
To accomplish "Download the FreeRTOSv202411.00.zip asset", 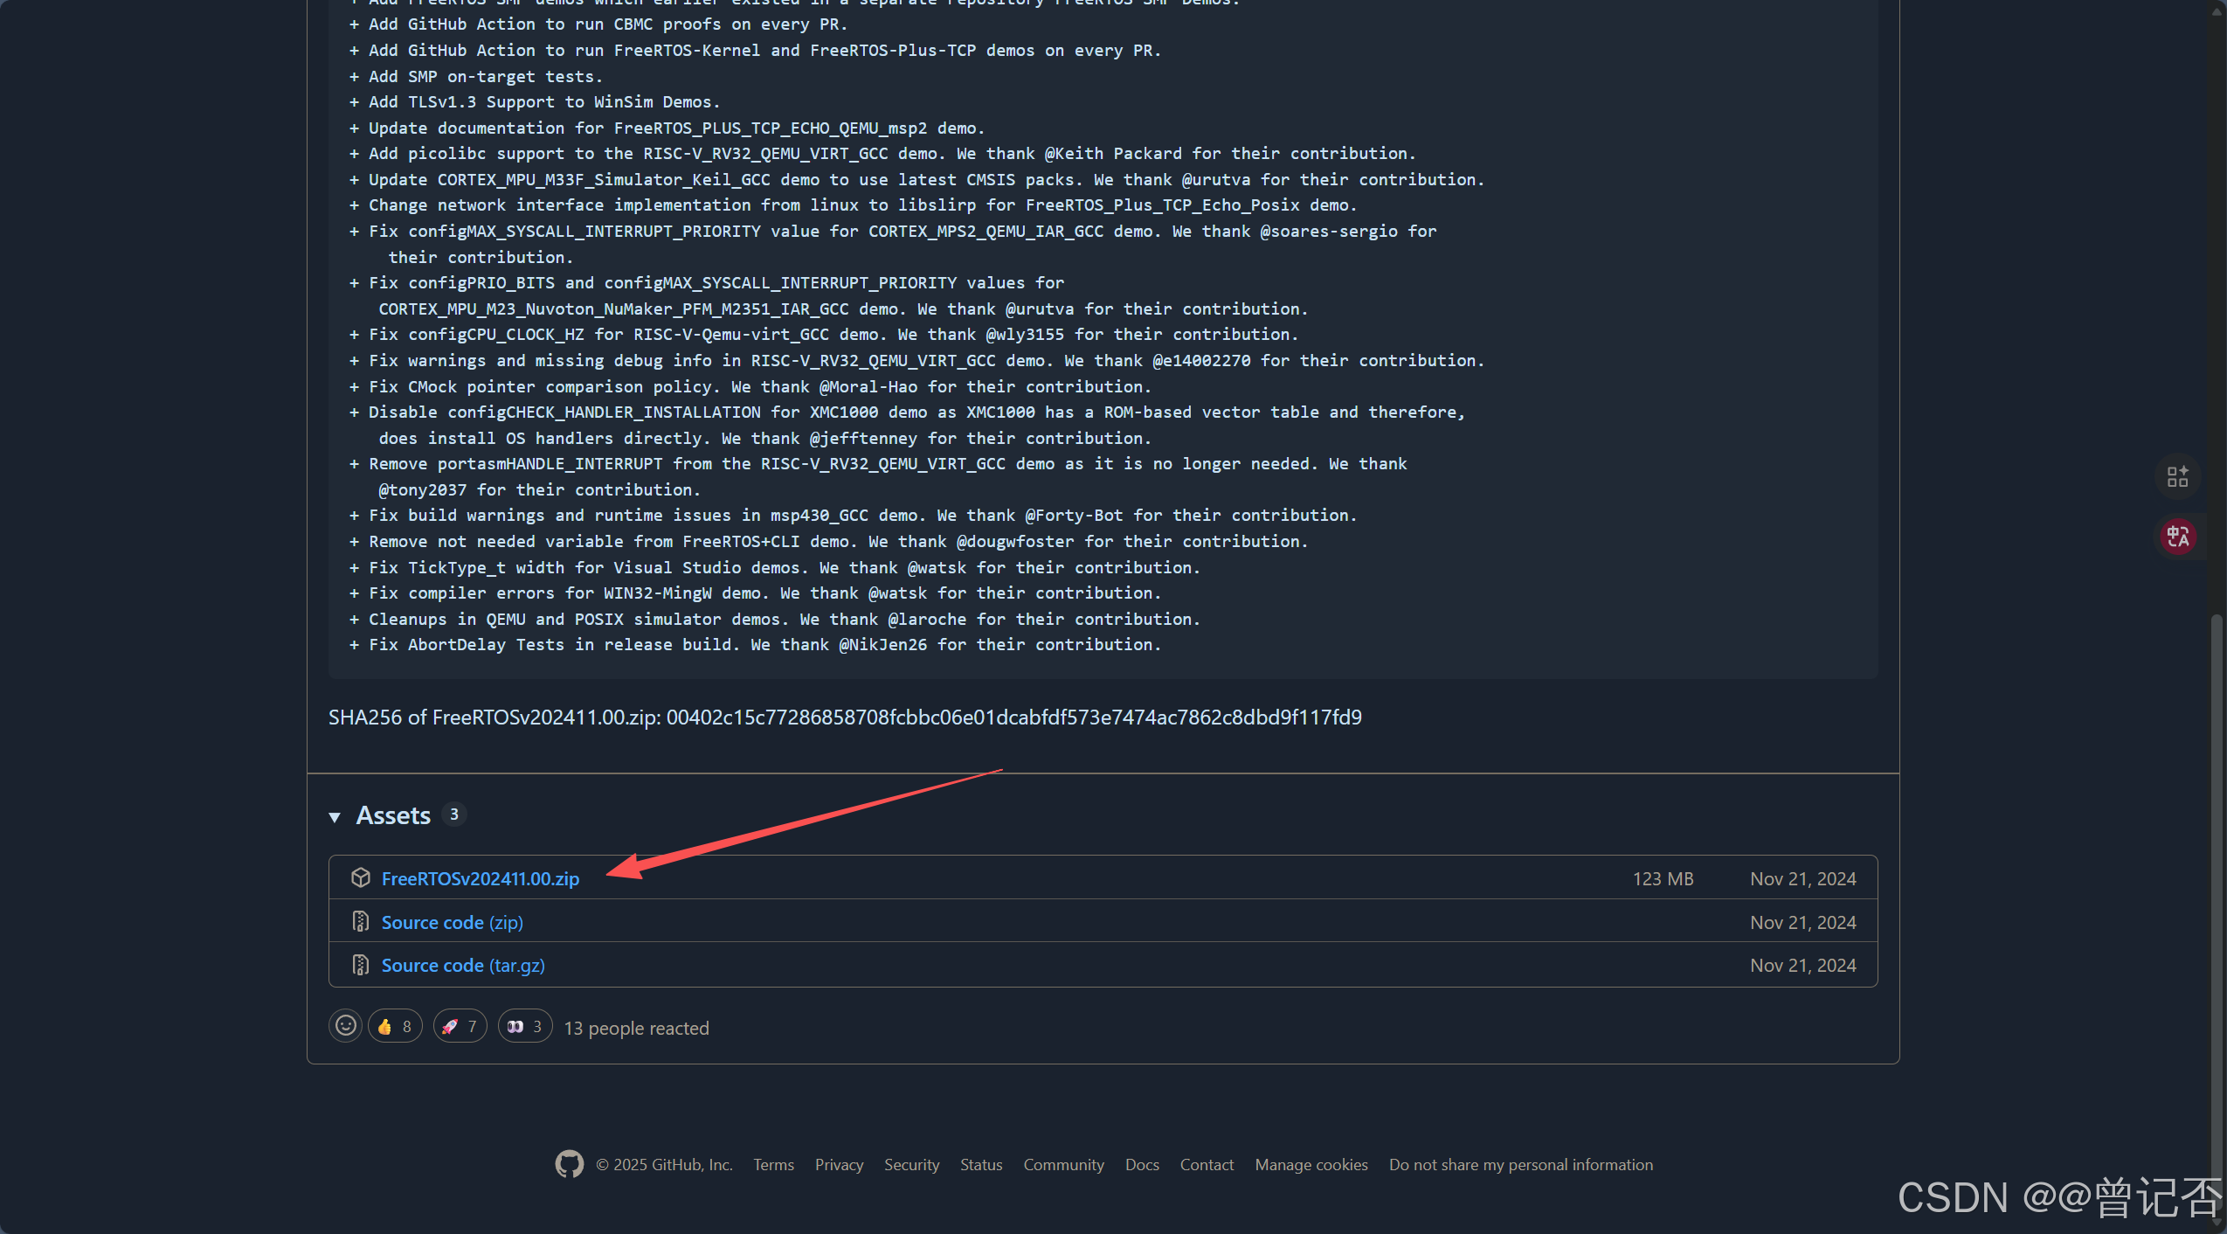I will pos(480,878).
